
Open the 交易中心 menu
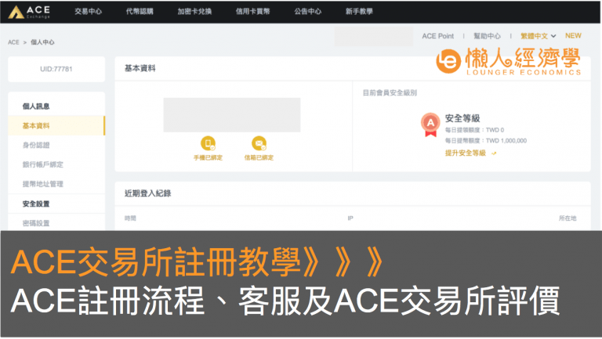[87, 13]
